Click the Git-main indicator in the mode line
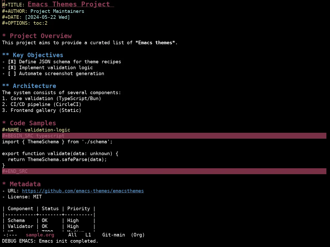This screenshot has height=247, width=330. tap(114, 235)
